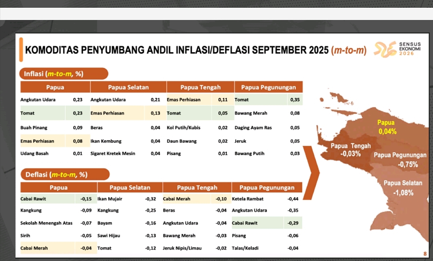Click Papua Tengah header in Inflasi table
Screen dimensions: 433x261
[x=200, y=87]
